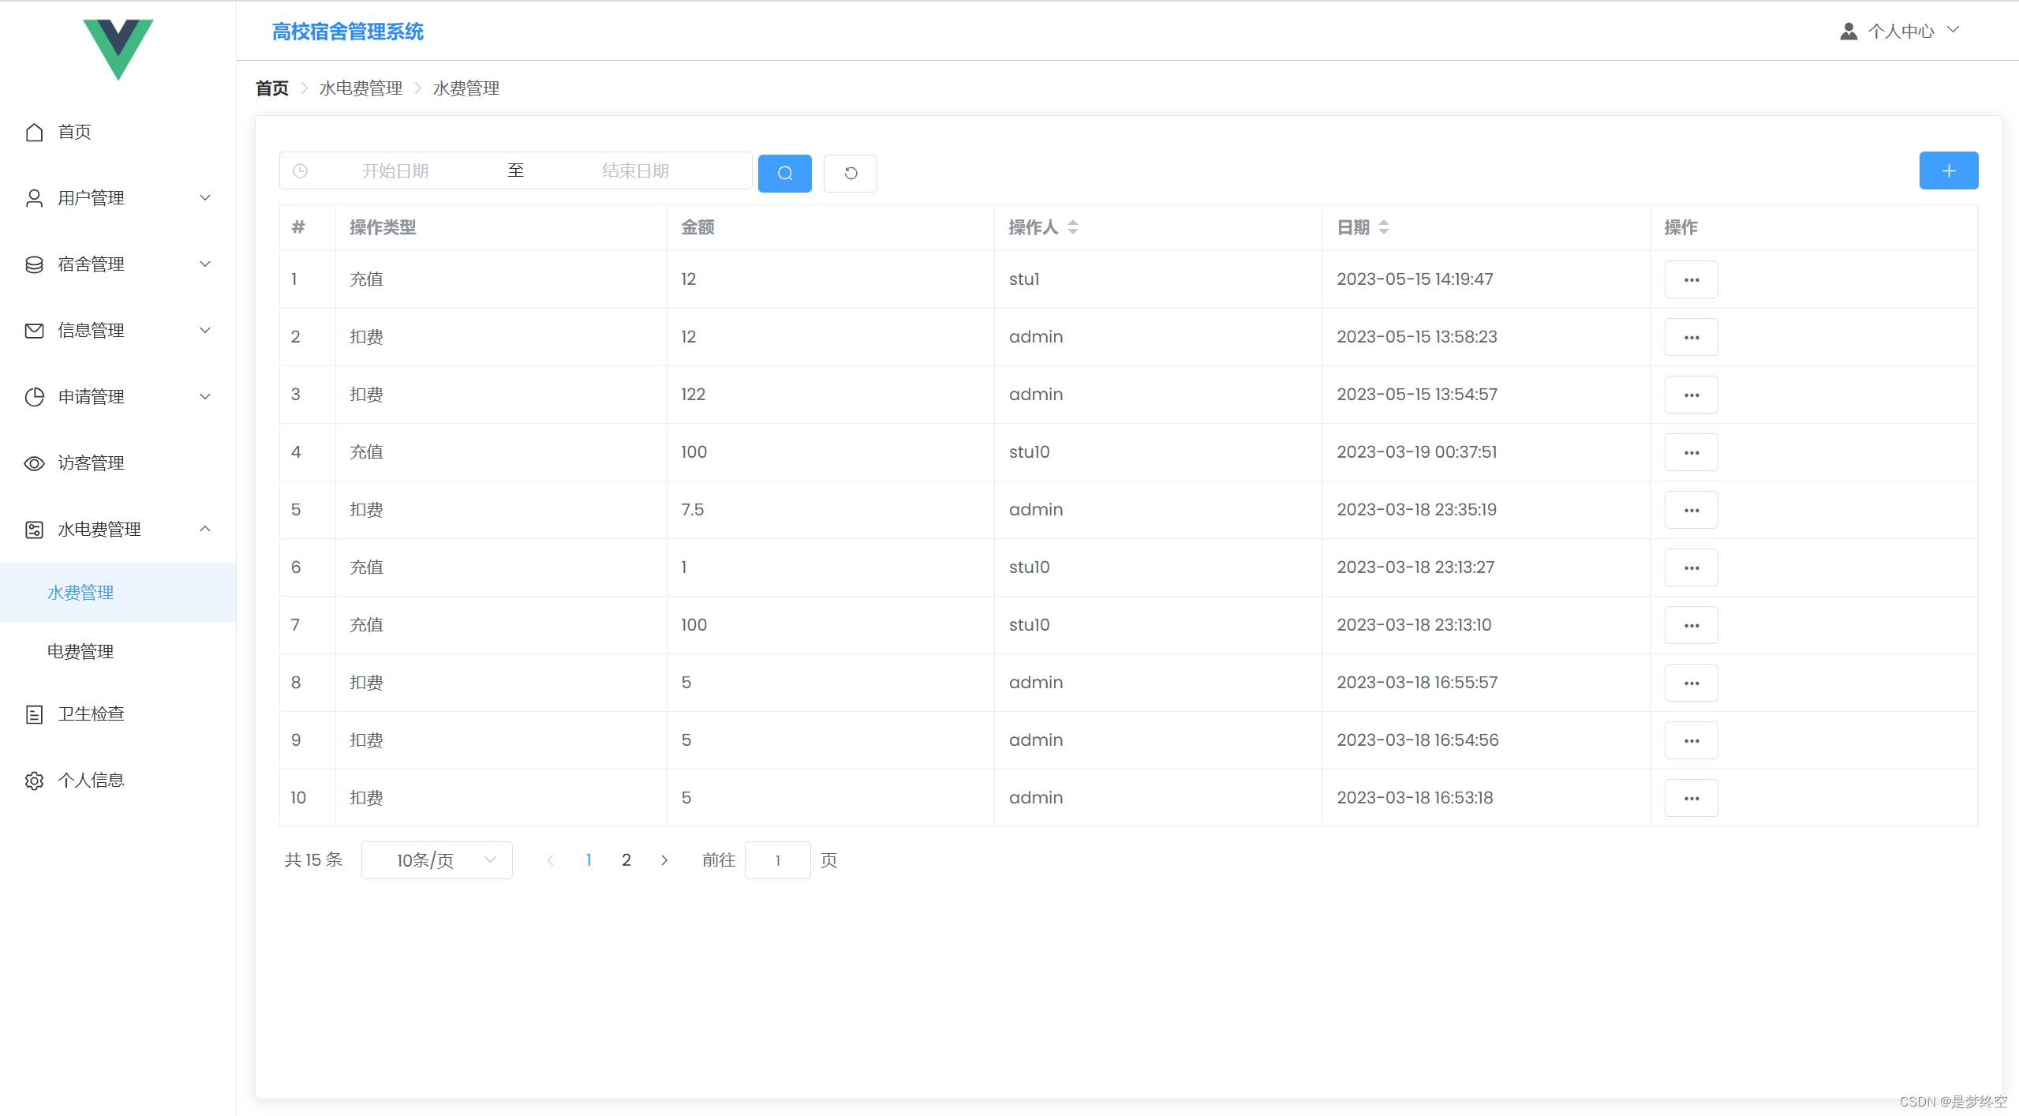Go to page 2 in pagination
Screen dimensions: 2019x1116
626,859
